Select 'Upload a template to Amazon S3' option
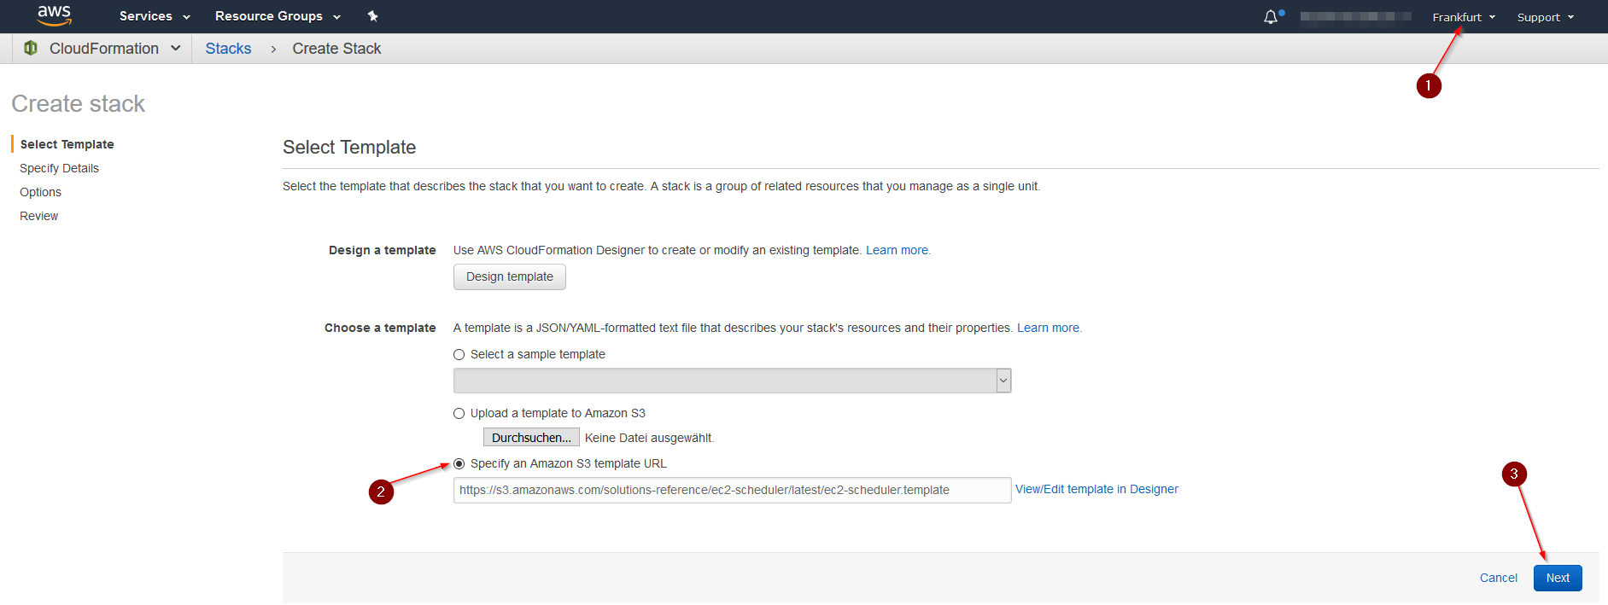 click(x=459, y=414)
